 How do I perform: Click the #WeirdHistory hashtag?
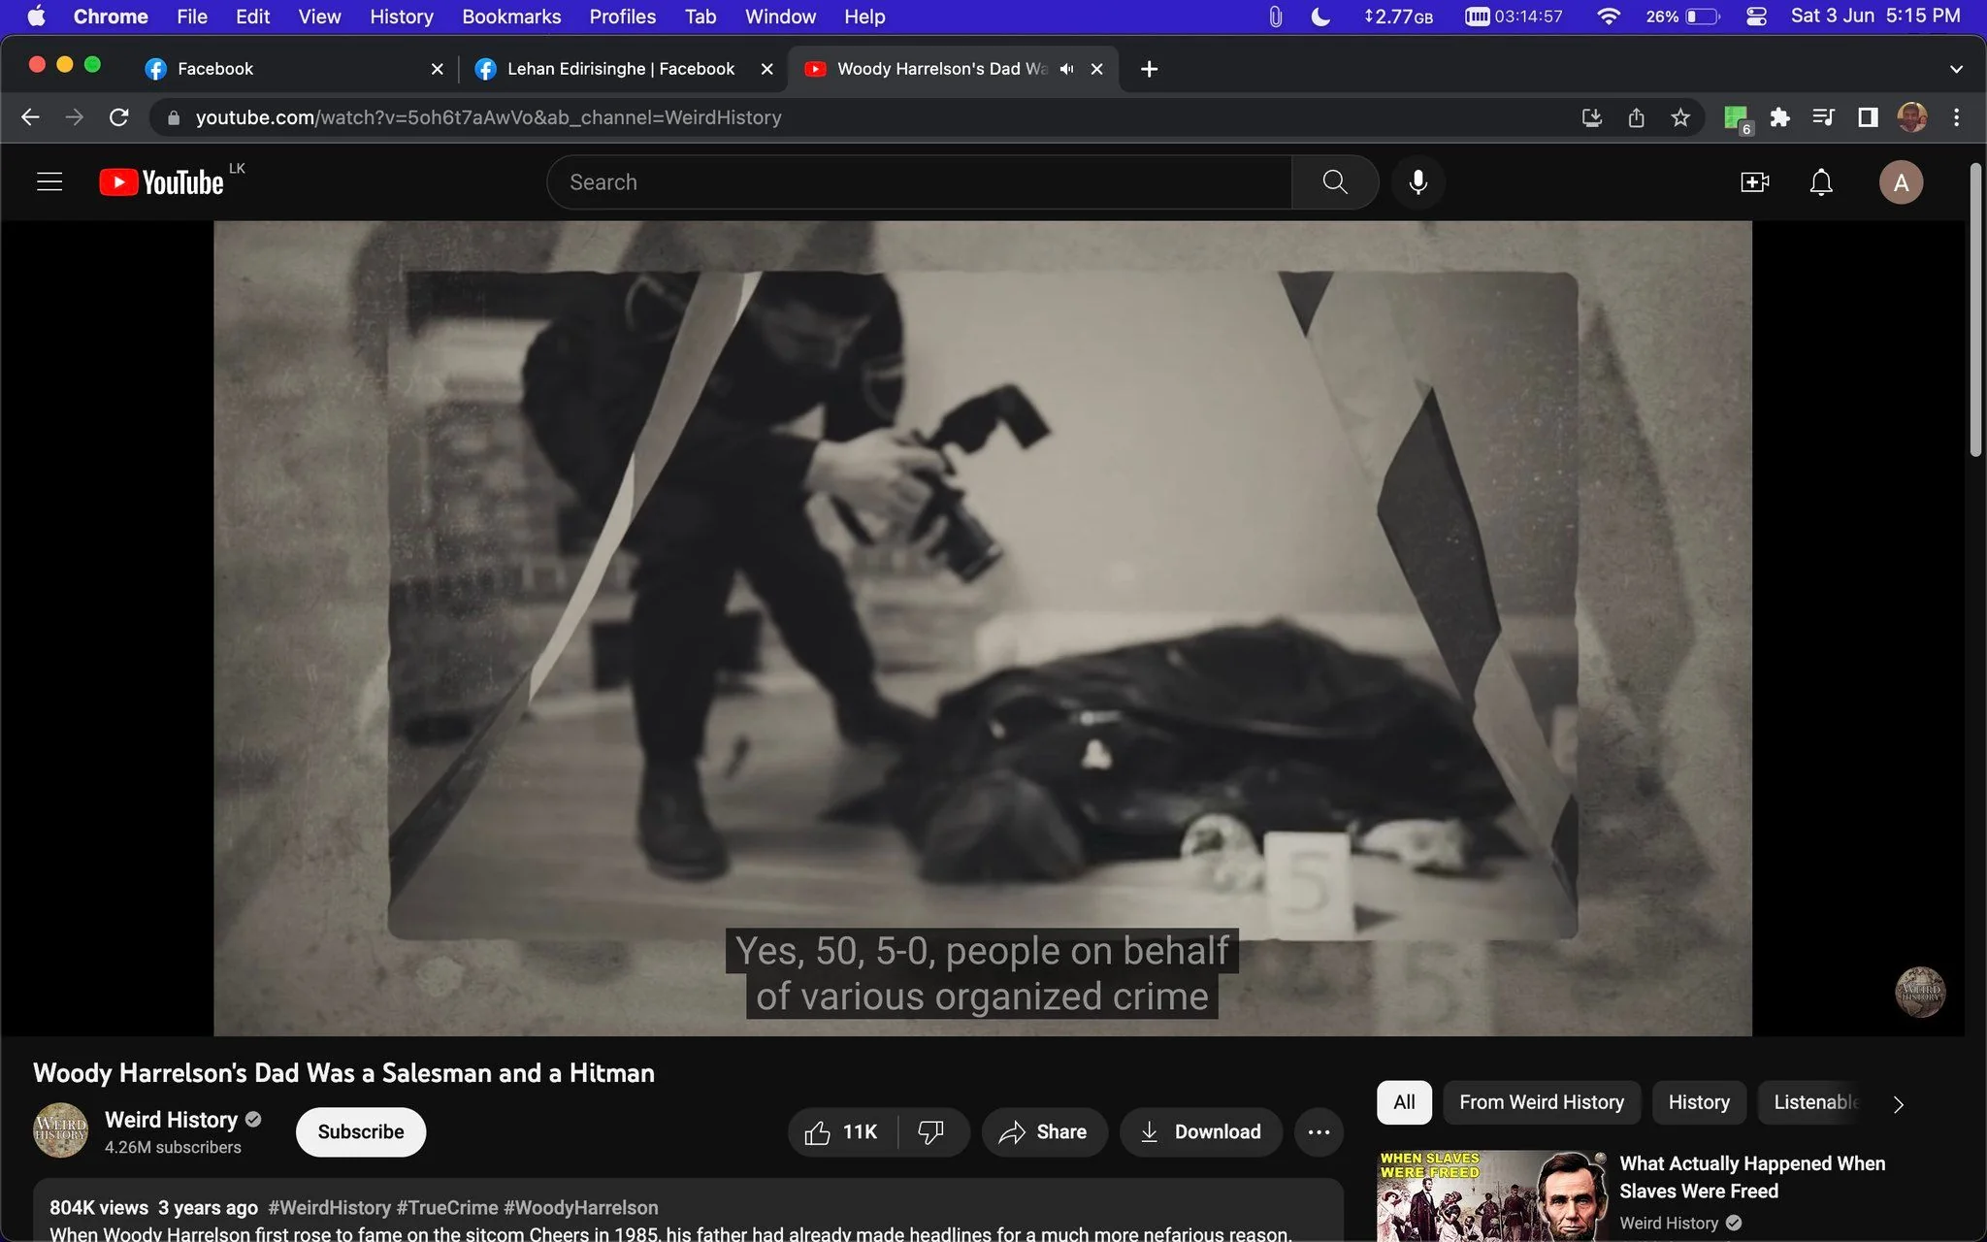[x=329, y=1207]
